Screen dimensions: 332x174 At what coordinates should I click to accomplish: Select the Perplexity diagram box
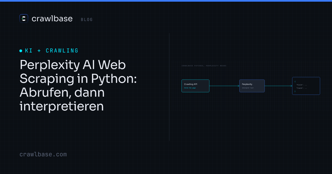252,86
